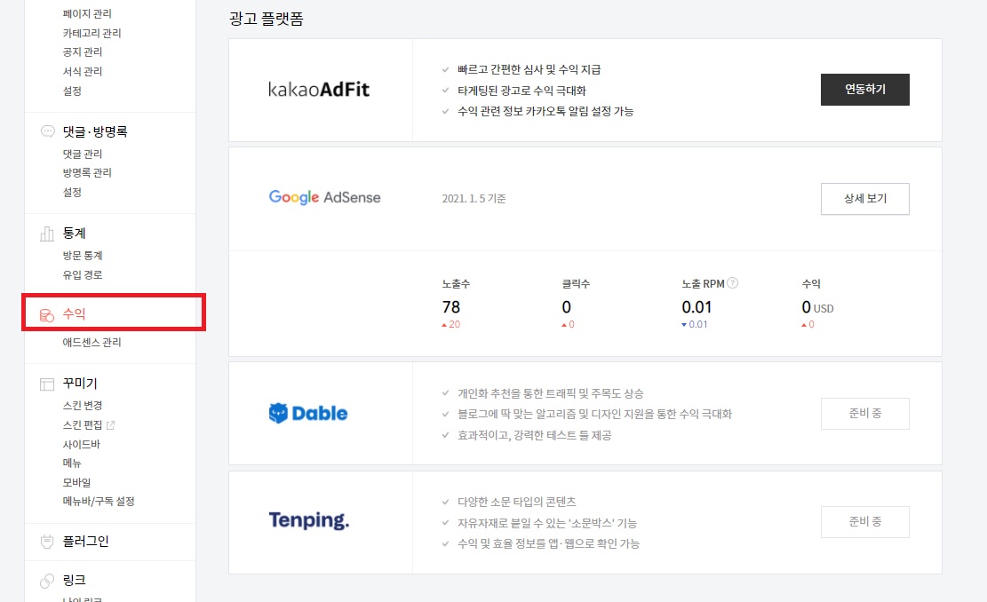Image resolution: width=987 pixels, height=602 pixels.
Task: Select the 링크 menu heading
Action: click(x=75, y=581)
